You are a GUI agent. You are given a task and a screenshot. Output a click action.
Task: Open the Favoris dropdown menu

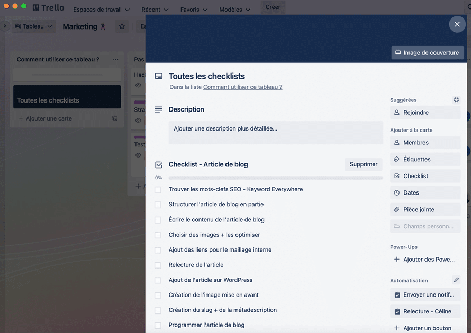pyautogui.click(x=194, y=10)
